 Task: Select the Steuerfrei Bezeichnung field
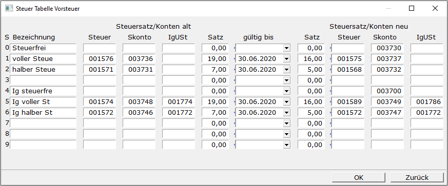coord(43,48)
